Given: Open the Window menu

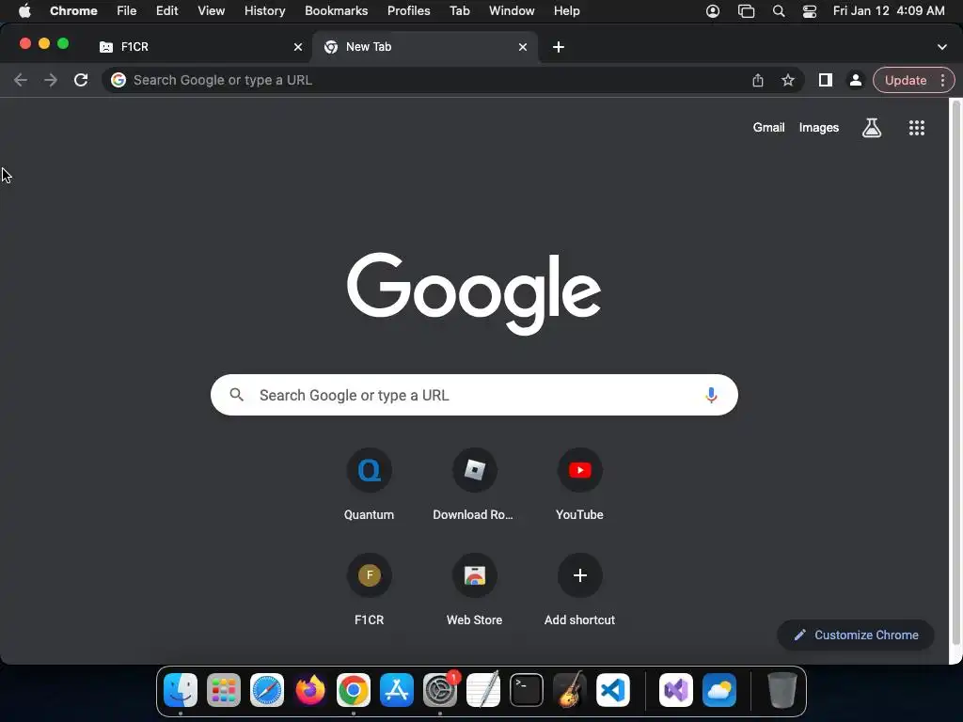Looking at the screenshot, I should coord(512,11).
